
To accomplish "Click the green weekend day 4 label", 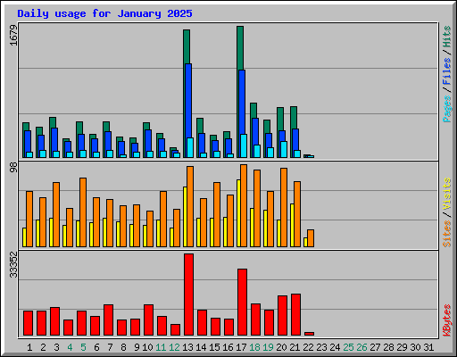I will [x=70, y=347].
